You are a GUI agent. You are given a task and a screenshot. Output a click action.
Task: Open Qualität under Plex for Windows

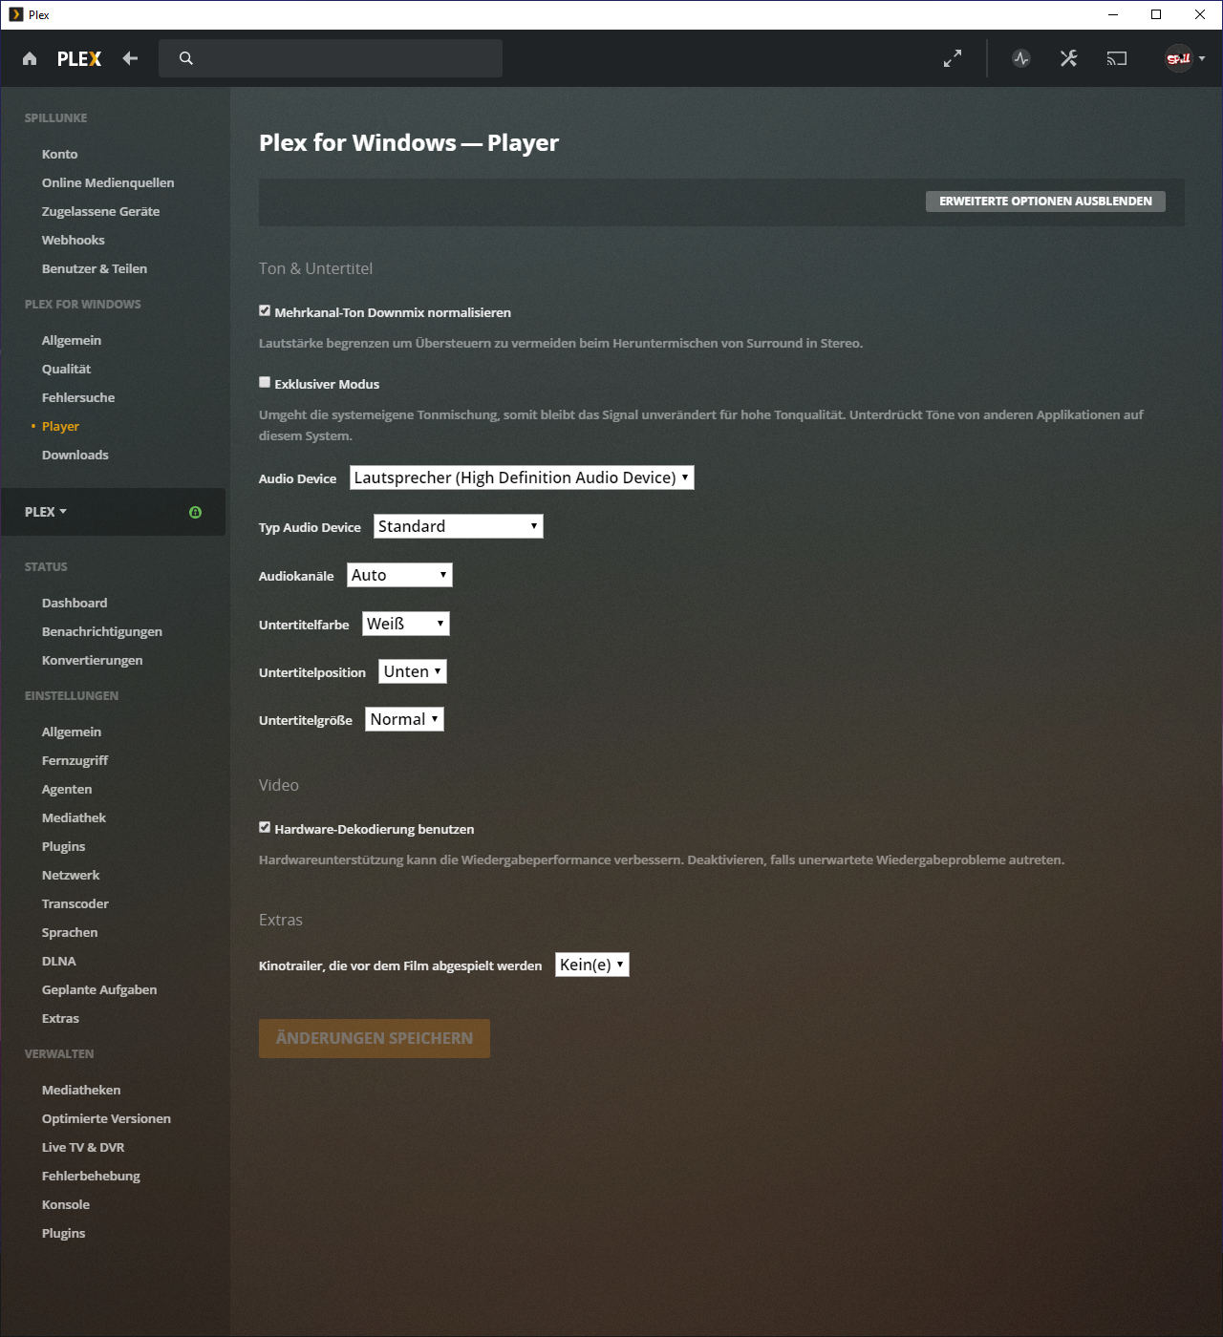67,369
